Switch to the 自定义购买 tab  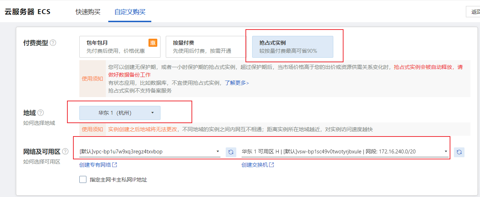coord(130,12)
